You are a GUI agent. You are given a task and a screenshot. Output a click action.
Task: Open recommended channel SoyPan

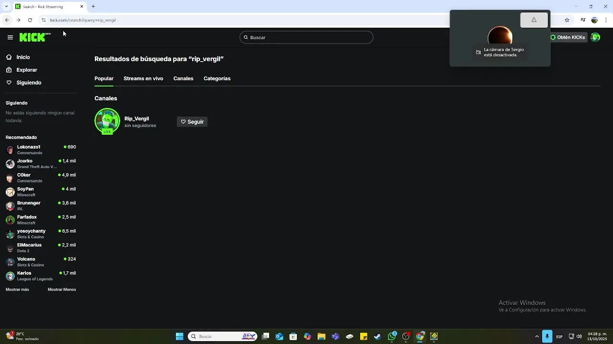(x=41, y=192)
